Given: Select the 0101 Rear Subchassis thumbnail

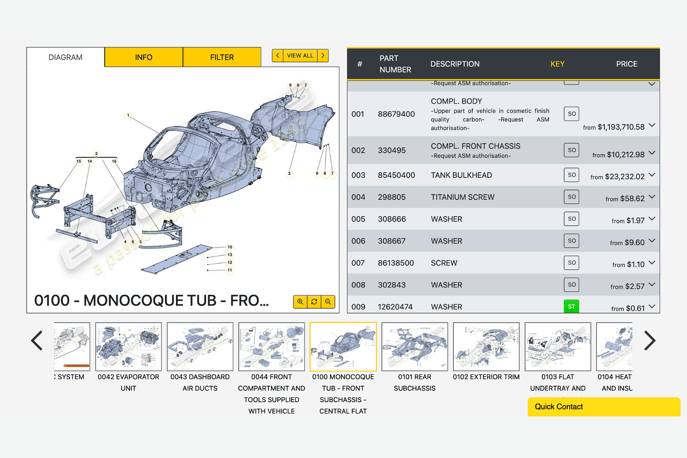Looking at the screenshot, I should coord(414,347).
